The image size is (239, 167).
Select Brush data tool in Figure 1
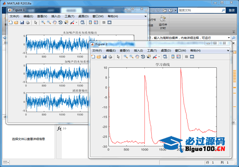[x=72, y=22]
